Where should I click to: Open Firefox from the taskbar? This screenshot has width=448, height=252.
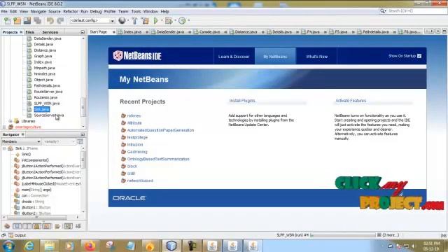[x=90, y=246]
